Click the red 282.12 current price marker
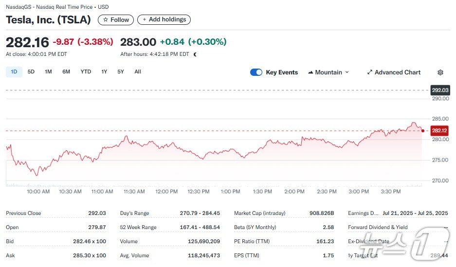 point(439,130)
